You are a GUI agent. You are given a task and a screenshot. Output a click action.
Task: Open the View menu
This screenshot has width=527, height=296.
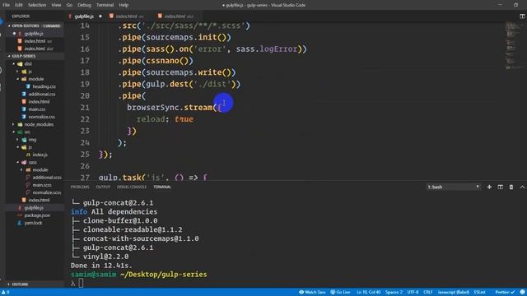pos(56,5)
